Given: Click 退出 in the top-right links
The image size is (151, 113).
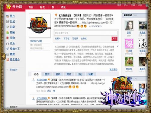Looking at the screenshot, I should pos(140,5).
